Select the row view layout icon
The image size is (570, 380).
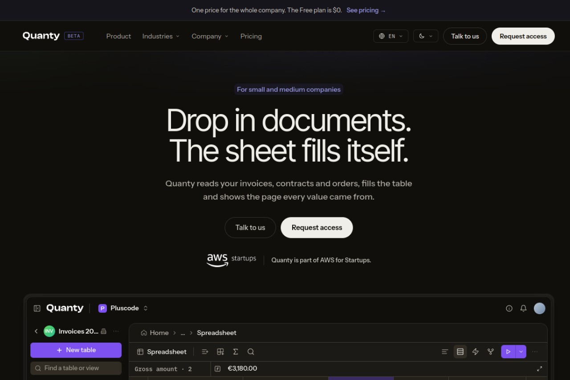pyautogui.click(x=460, y=352)
